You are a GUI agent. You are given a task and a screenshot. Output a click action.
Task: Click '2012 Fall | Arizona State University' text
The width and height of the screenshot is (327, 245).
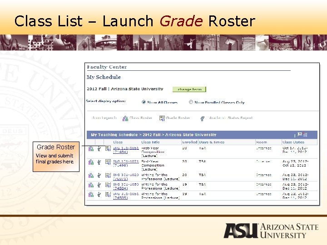(125, 89)
